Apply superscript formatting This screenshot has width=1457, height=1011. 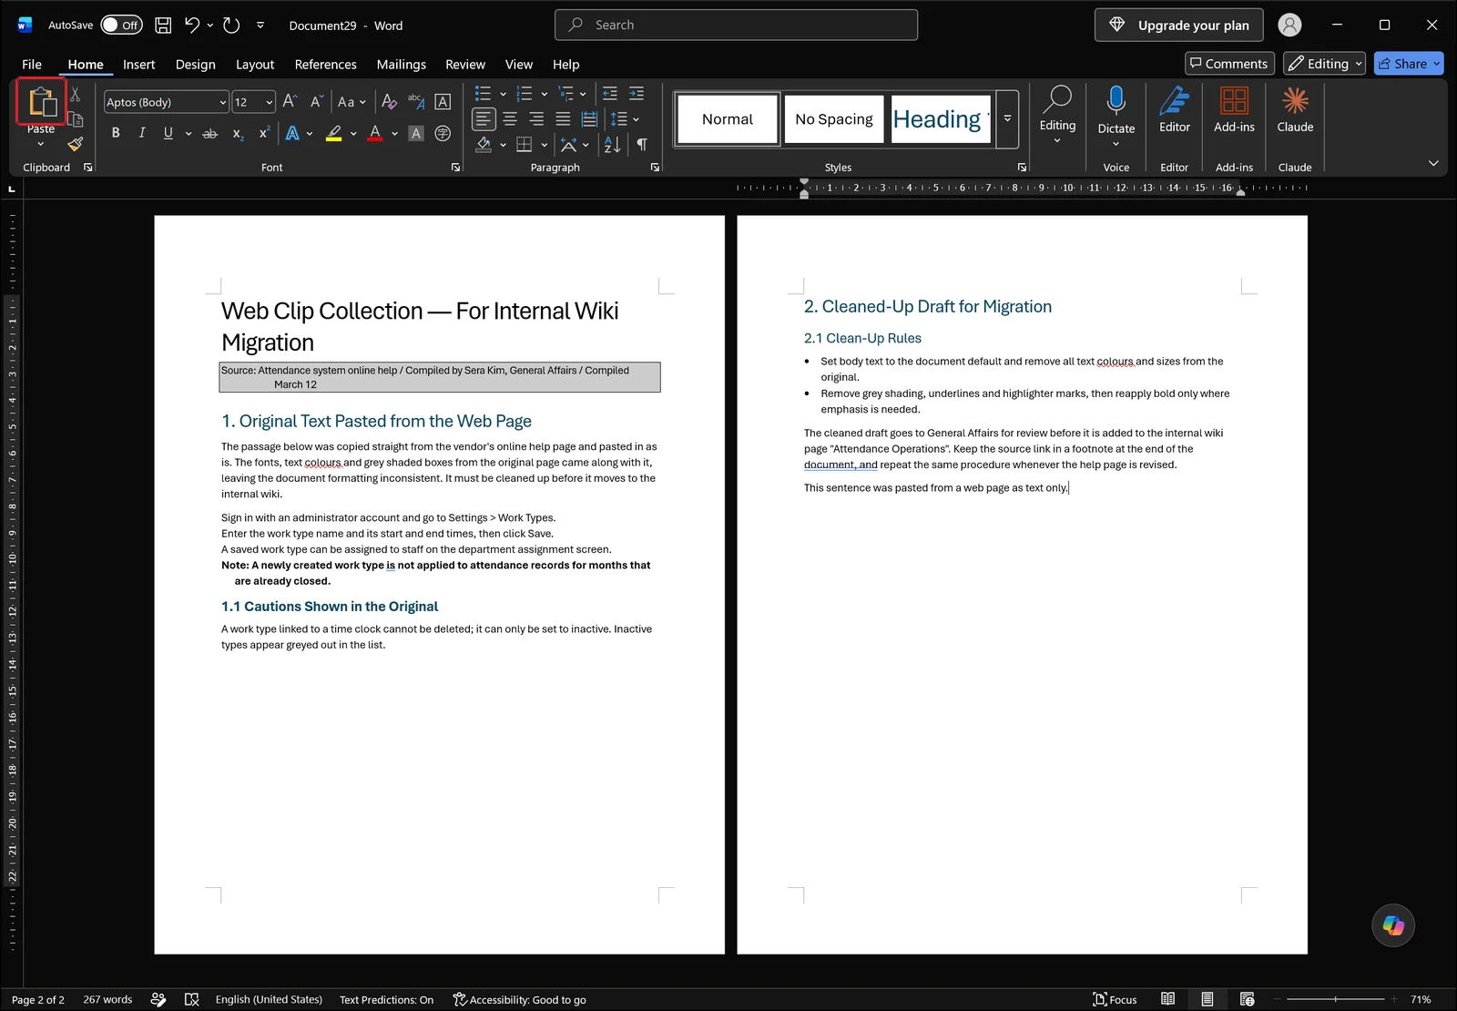click(x=264, y=133)
